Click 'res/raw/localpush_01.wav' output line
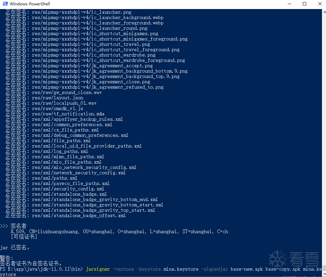Screen dimensions: 326x277 [x=51, y=103]
